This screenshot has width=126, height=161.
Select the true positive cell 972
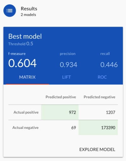click(x=60, y=112)
